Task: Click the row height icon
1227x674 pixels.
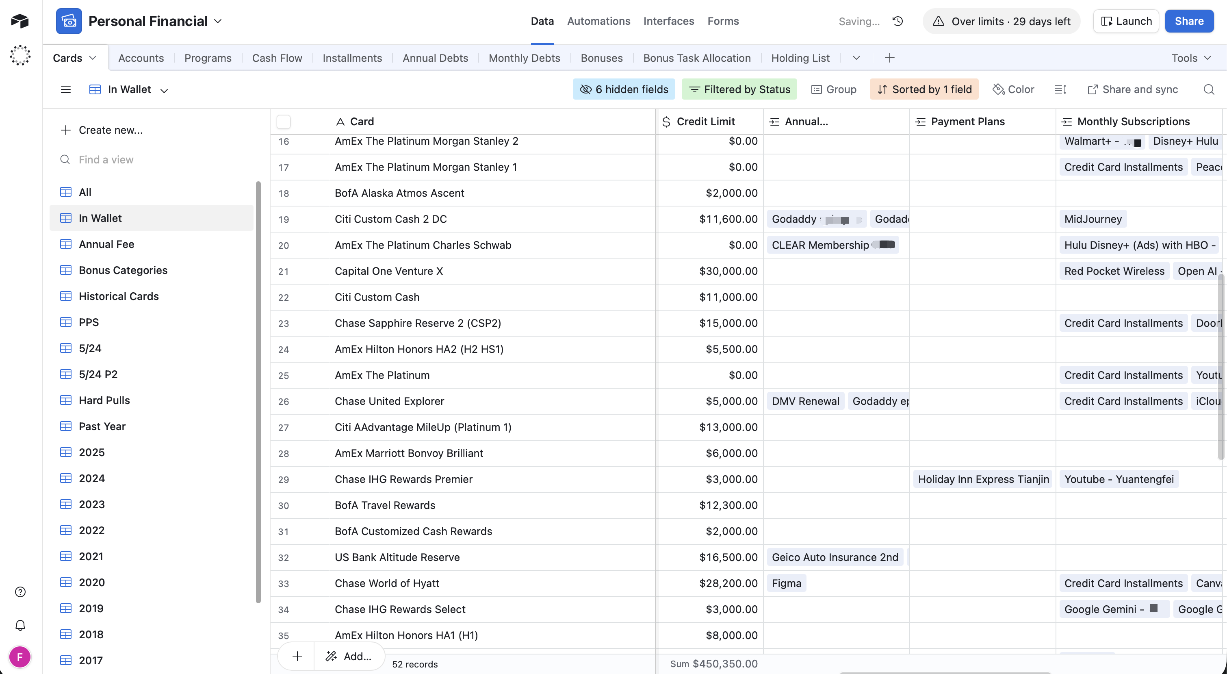Action: point(1060,89)
